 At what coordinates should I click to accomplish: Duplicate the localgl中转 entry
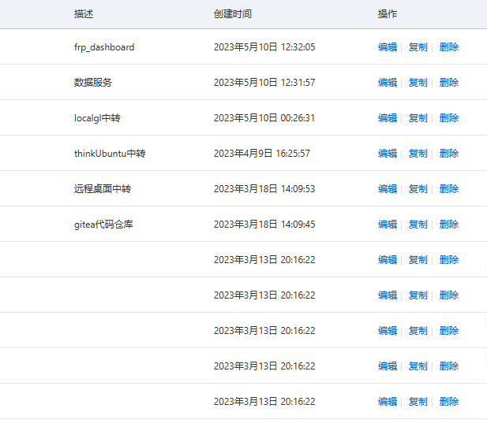(x=418, y=118)
